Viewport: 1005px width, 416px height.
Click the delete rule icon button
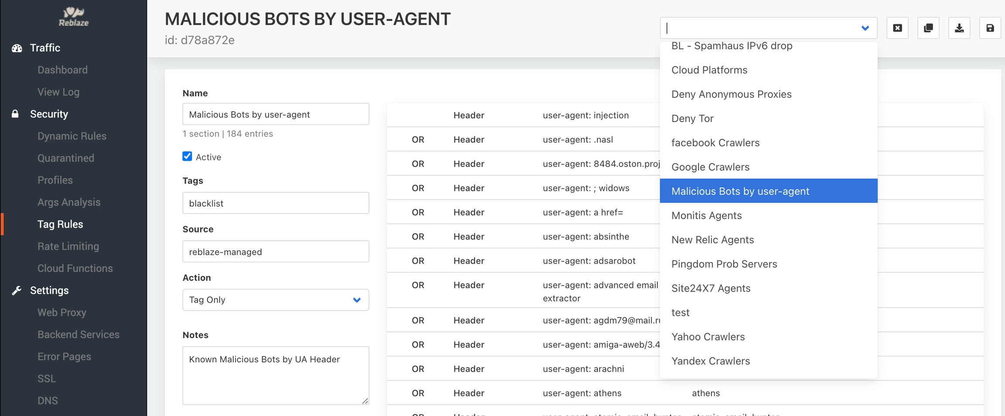[897, 28]
